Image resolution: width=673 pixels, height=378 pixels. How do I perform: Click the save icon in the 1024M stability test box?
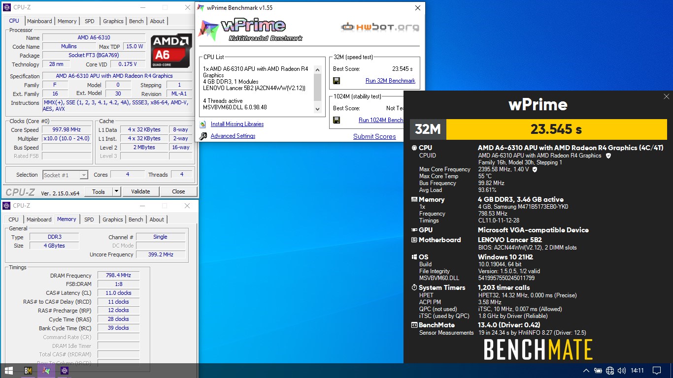336,120
